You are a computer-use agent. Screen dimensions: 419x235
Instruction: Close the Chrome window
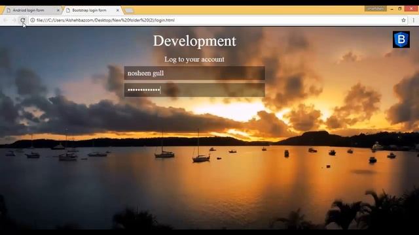[412, 8]
